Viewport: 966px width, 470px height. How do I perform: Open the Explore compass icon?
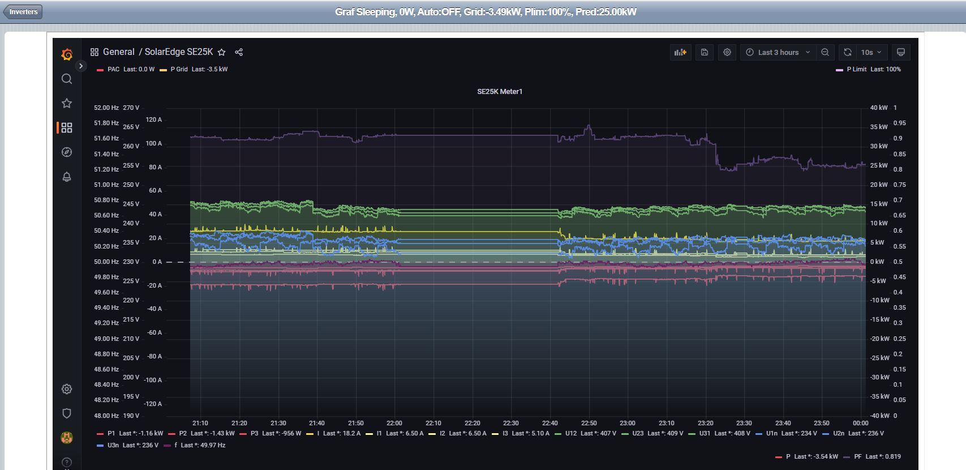67,152
